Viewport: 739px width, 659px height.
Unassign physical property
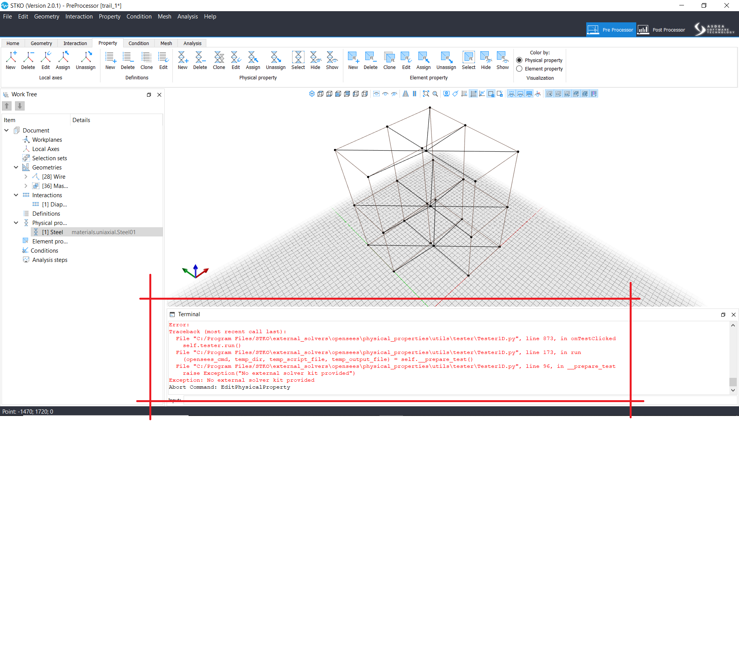276,60
